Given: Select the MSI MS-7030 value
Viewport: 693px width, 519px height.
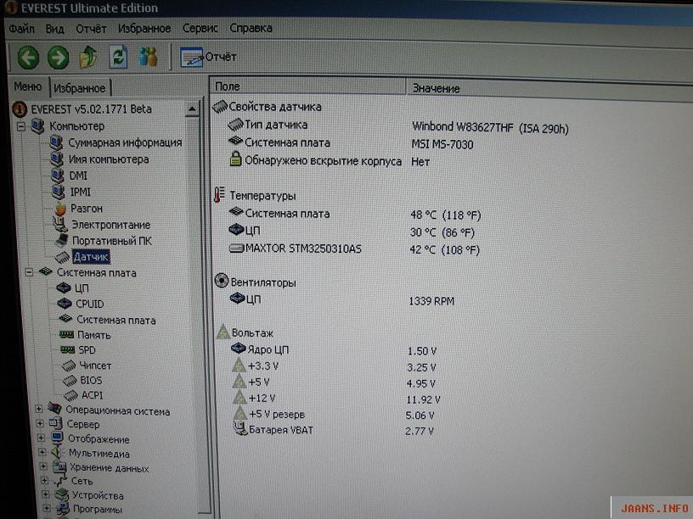Looking at the screenshot, I should pyautogui.click(x=442, y=144).
